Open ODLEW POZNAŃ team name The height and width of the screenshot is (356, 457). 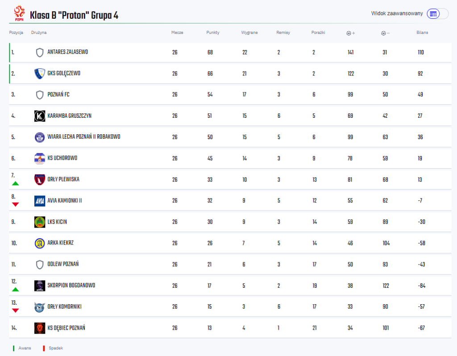[63, 264]
